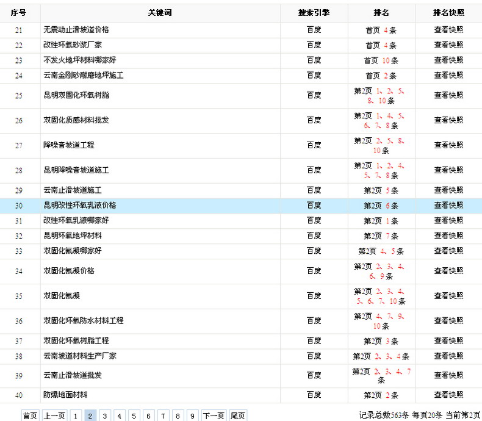Click the 排名快照 column header

tap(448, 13)
